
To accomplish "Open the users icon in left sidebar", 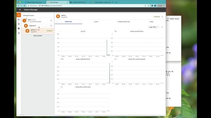I will (x=19, y=20).
